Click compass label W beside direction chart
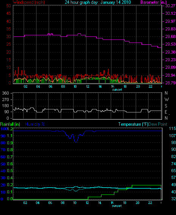The height and width of the screenshot is (215, 176). coord(167,100)
